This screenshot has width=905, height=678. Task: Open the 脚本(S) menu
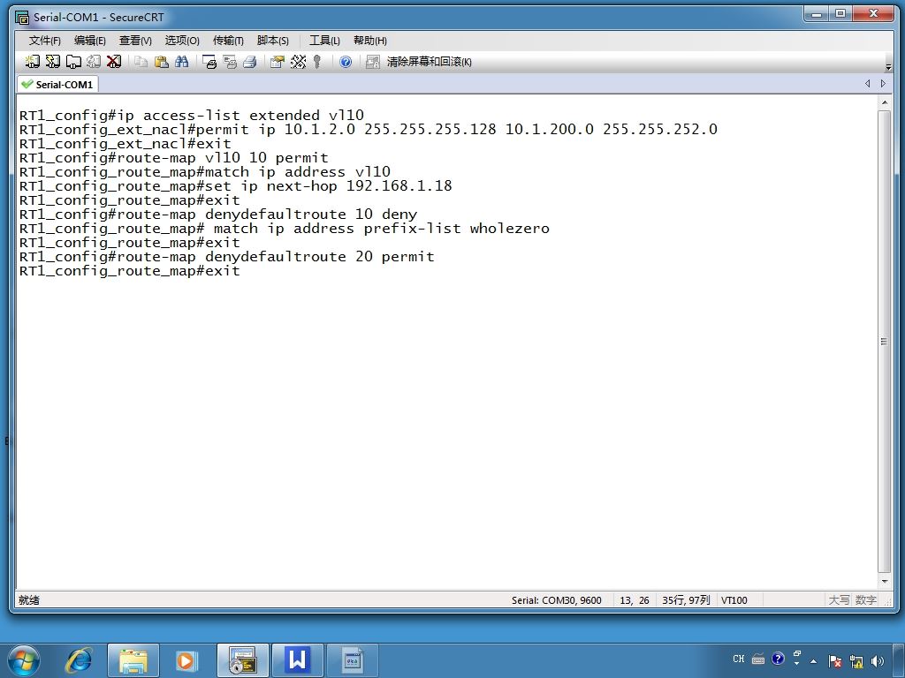point(272,41)
